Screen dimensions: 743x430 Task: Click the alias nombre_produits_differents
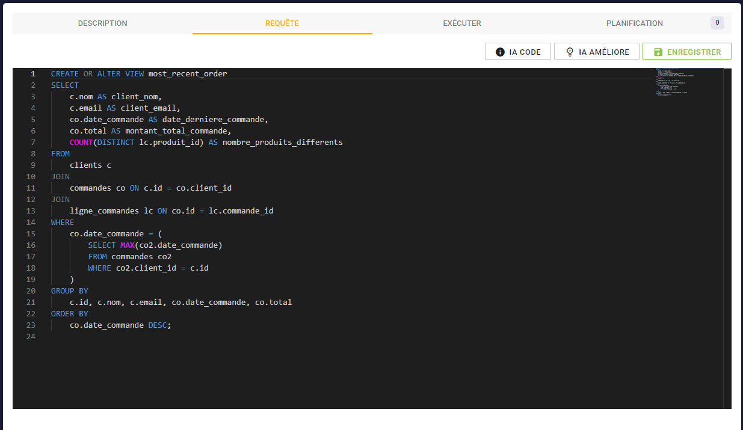[x=283, y=143]
